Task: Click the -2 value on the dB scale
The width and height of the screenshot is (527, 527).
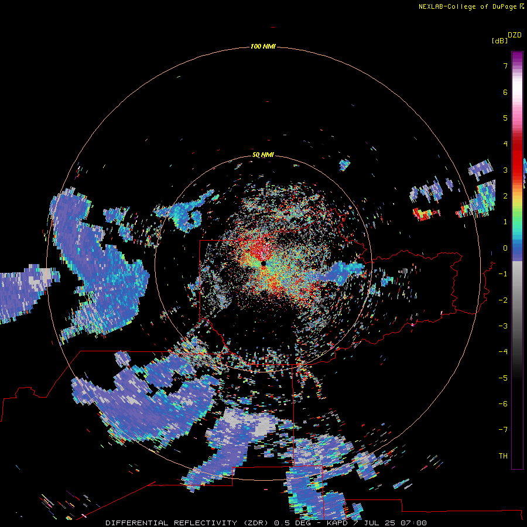Action: pos(503,300)
